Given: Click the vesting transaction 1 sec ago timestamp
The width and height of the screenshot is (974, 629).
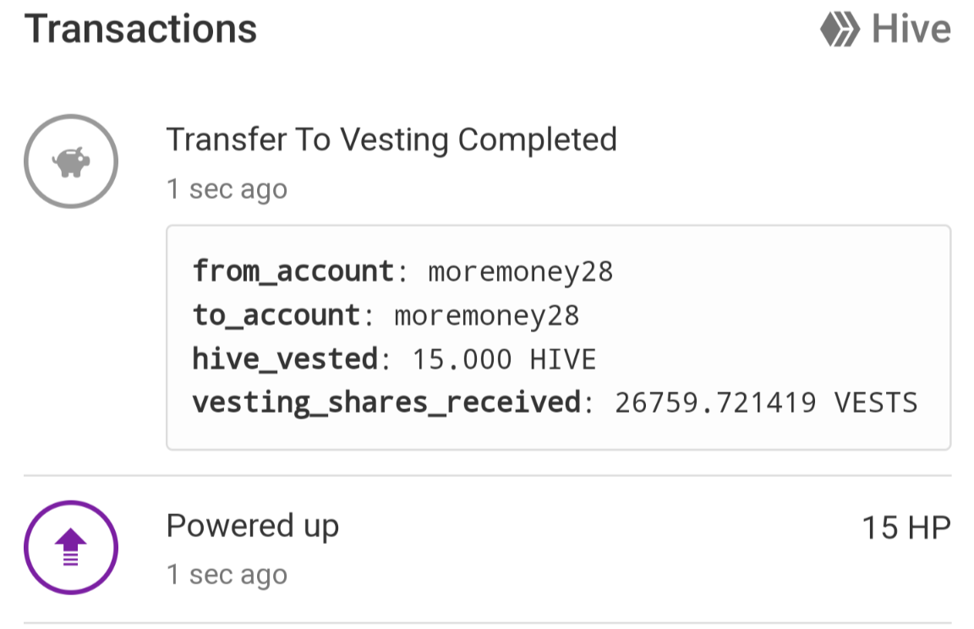Looking at the screenshot, I should pos(227,189).
